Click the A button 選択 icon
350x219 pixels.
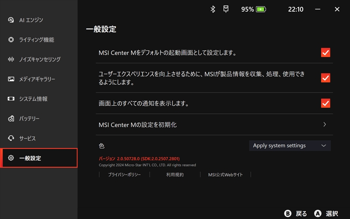[318, 213]
